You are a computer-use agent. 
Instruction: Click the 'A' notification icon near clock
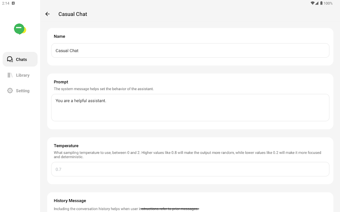(13, 3)
